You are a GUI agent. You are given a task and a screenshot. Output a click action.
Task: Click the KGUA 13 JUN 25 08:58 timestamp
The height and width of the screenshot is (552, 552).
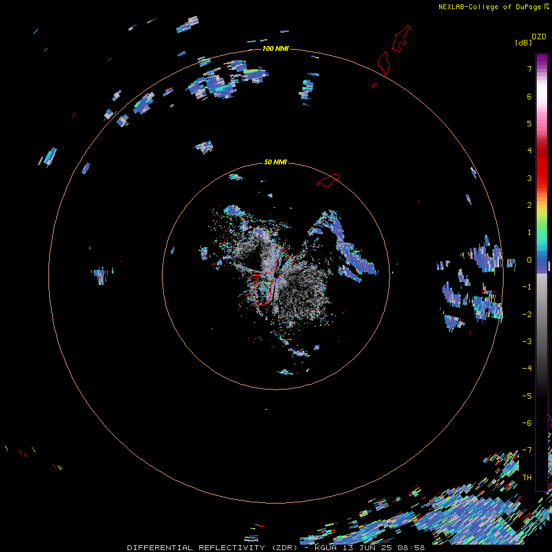(x=370, y=548)
